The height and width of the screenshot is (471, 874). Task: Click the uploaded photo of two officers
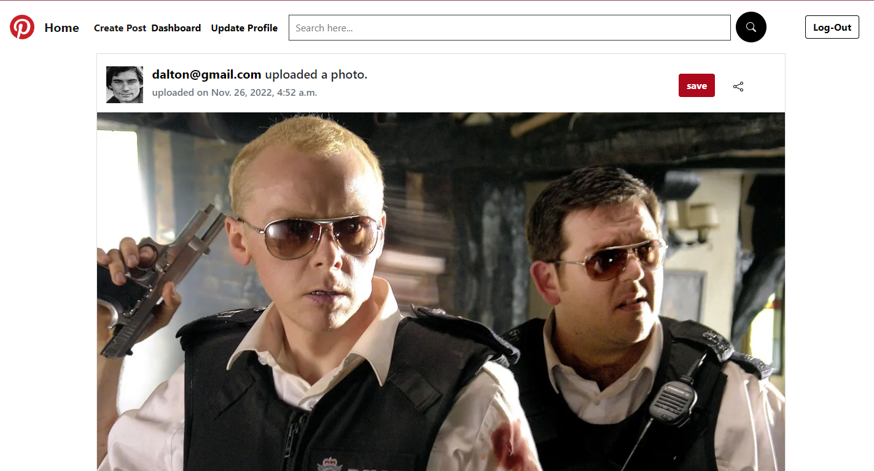[x=441, y=292]
